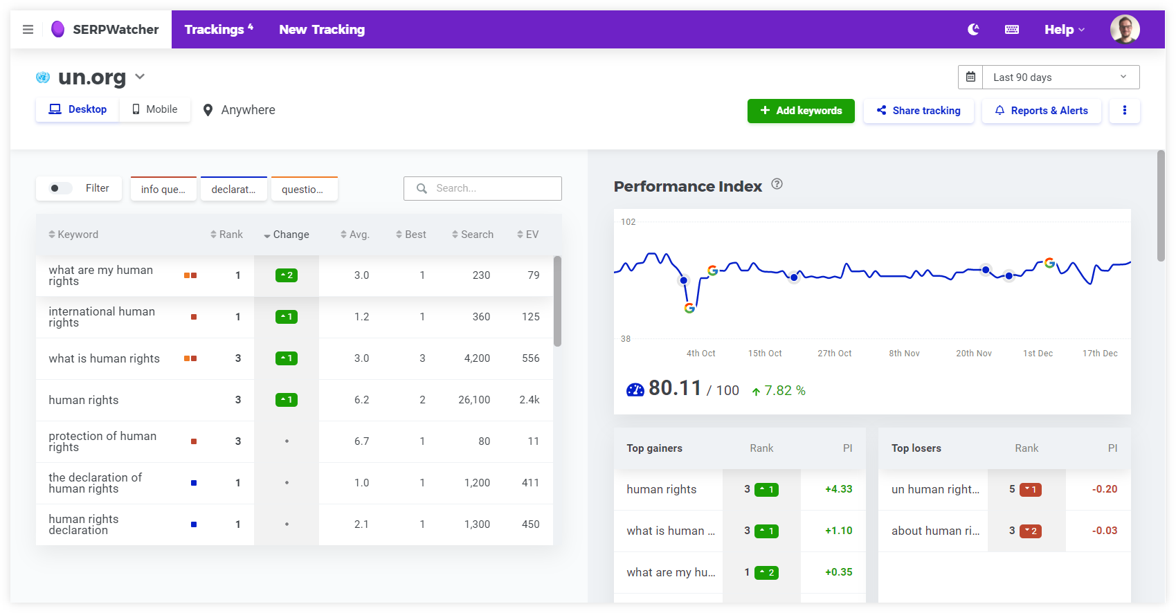This screenshot has width=1176, height=613.
Task: Click the user profile avatar
Action: 1124,30
